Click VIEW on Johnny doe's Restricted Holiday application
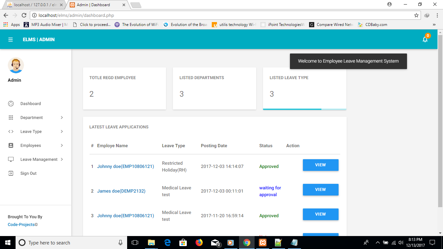This screenshot has height=249, width=443. (320, 165)
